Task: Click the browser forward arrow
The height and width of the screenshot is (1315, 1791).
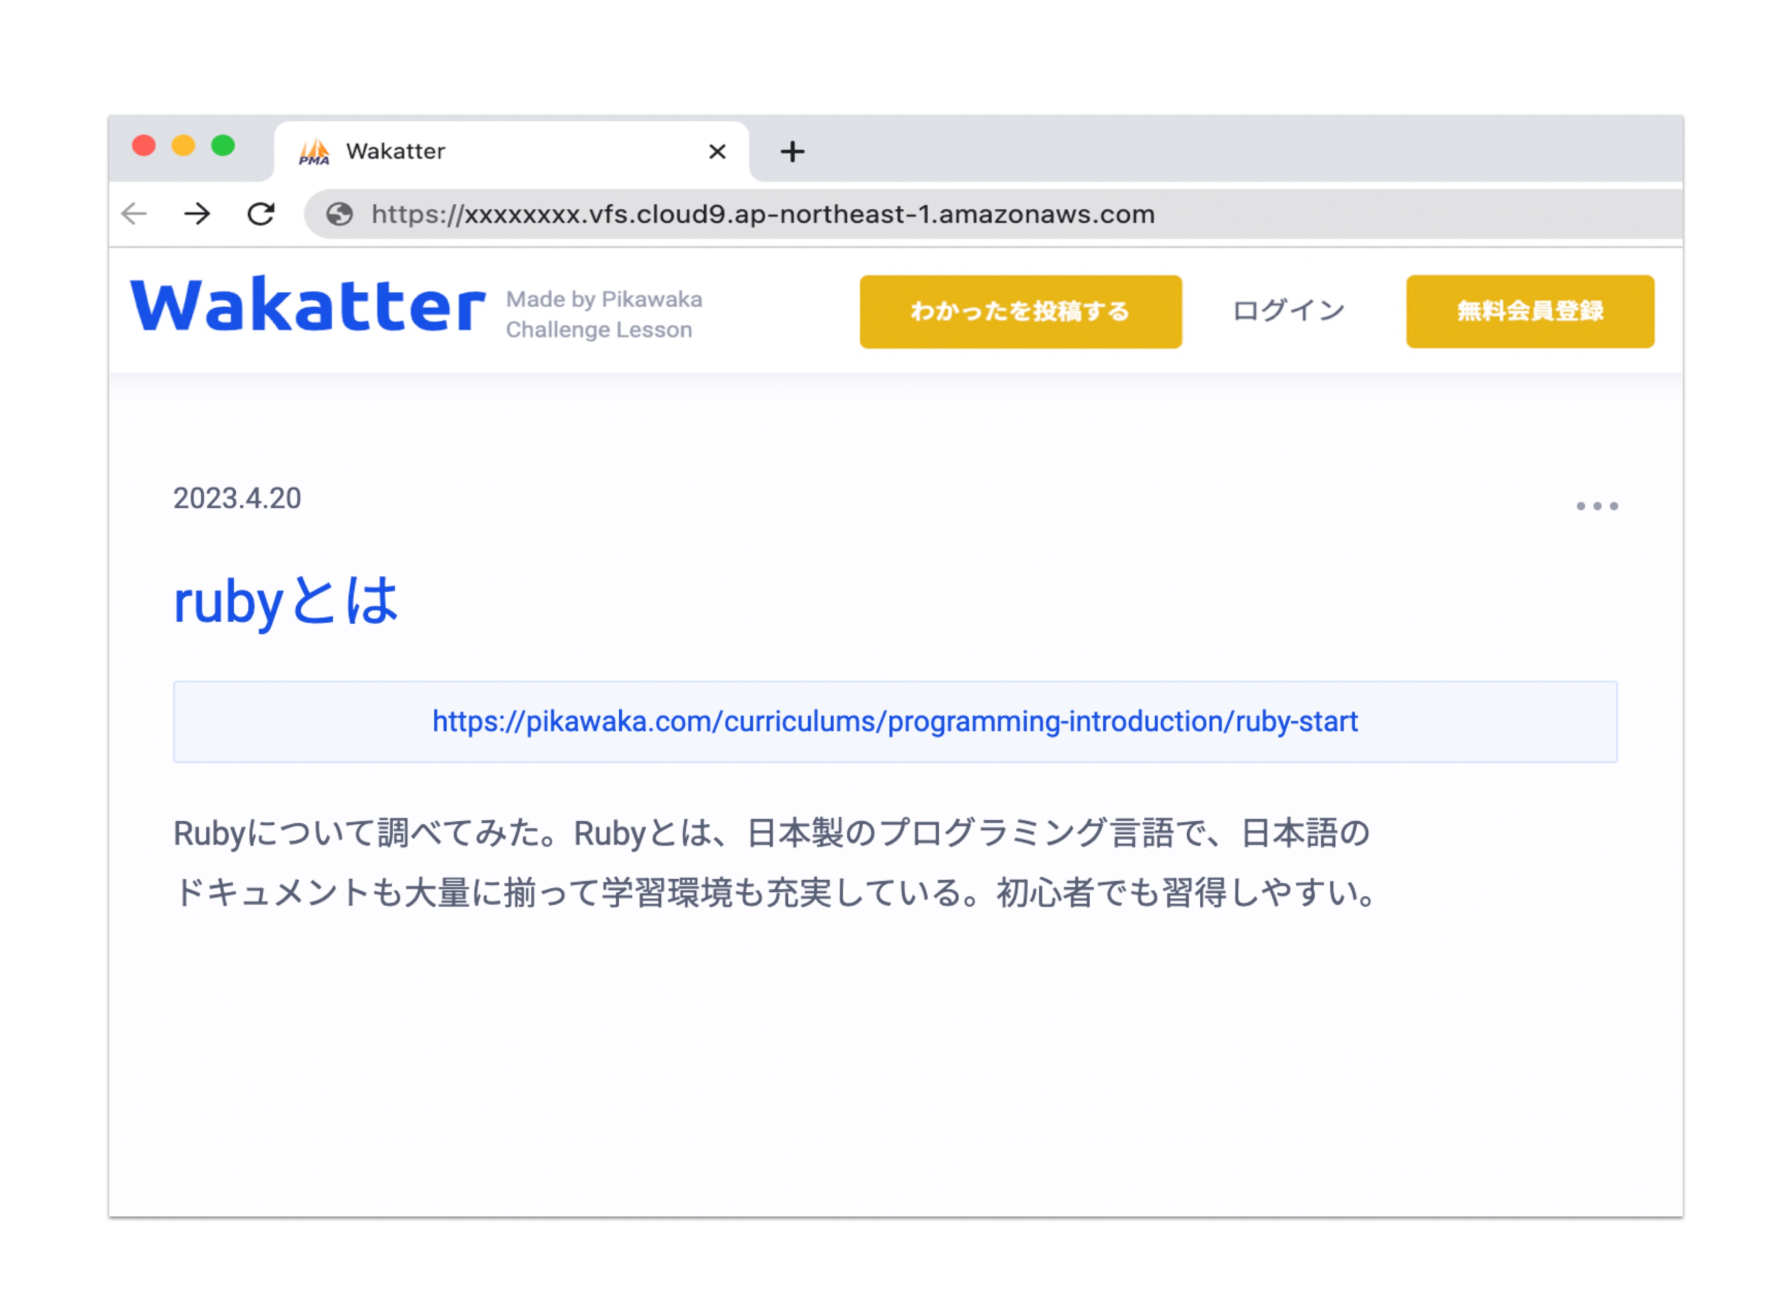Action: (197, 214)
